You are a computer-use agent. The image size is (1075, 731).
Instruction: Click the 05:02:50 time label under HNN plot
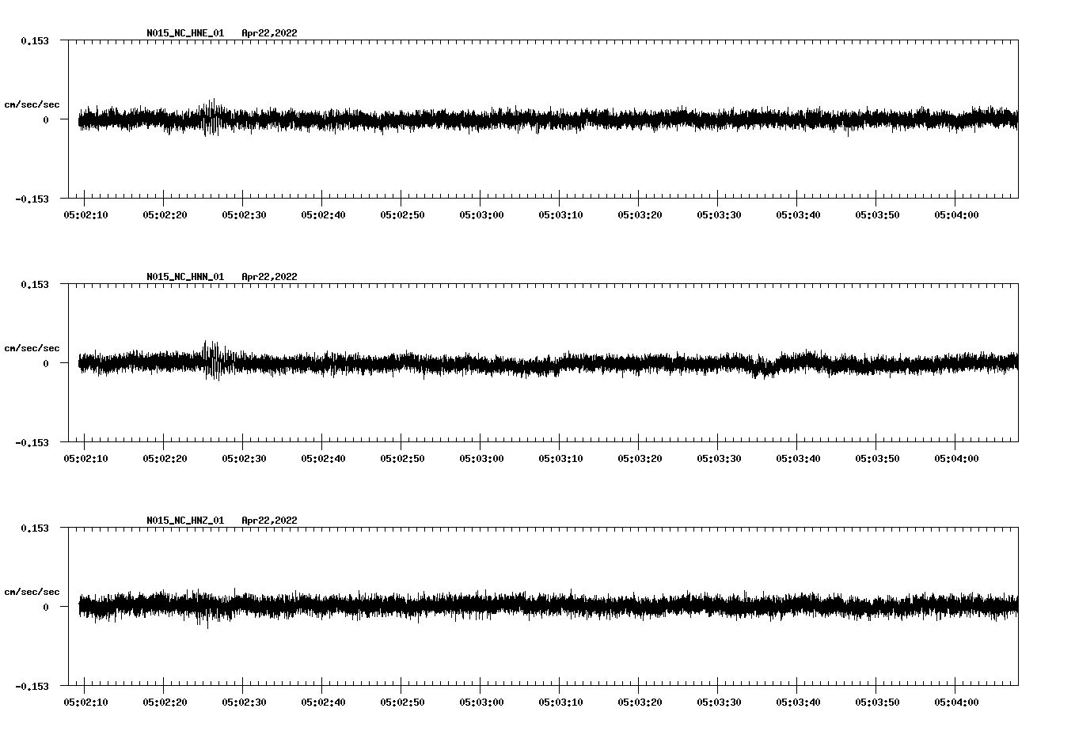coord(402,458)
